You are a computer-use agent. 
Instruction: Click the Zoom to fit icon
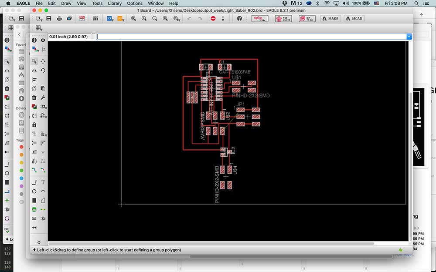pos(133,19)
